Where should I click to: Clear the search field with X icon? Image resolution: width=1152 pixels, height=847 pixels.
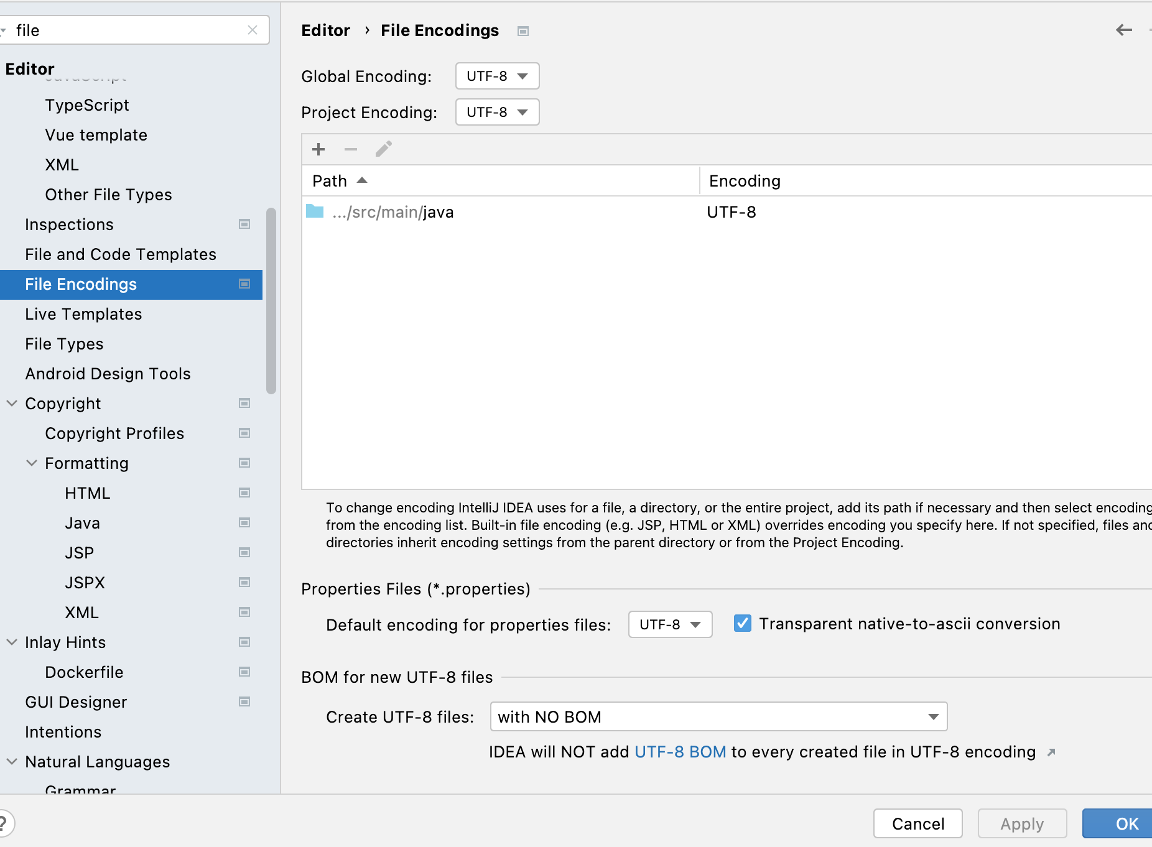[253, 30]
